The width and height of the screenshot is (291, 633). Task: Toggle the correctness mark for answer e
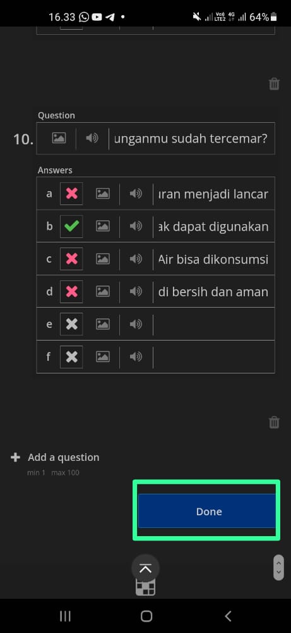[x=71, y=323]
